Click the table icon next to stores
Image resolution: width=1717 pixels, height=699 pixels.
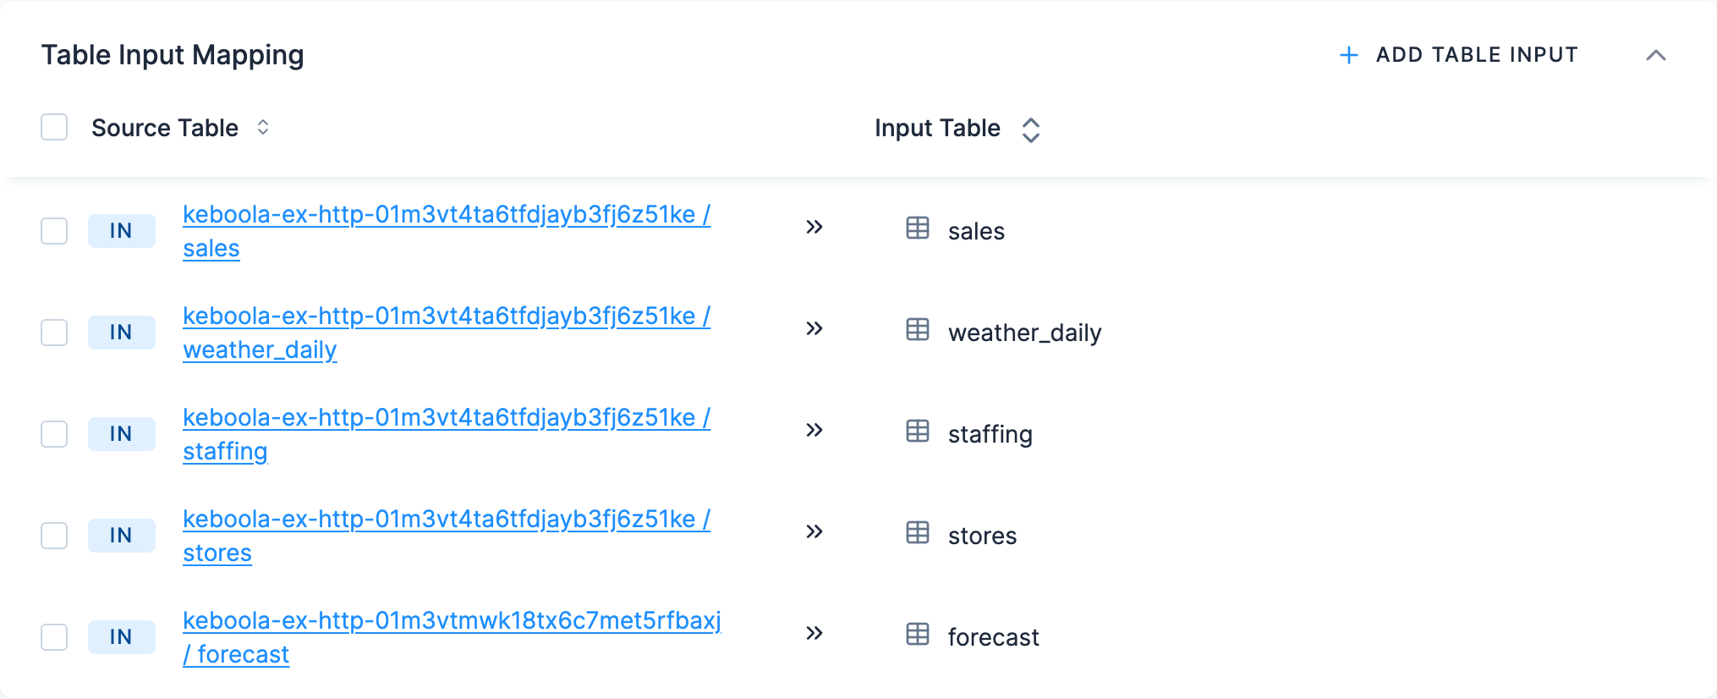click(x=918, y=532)
